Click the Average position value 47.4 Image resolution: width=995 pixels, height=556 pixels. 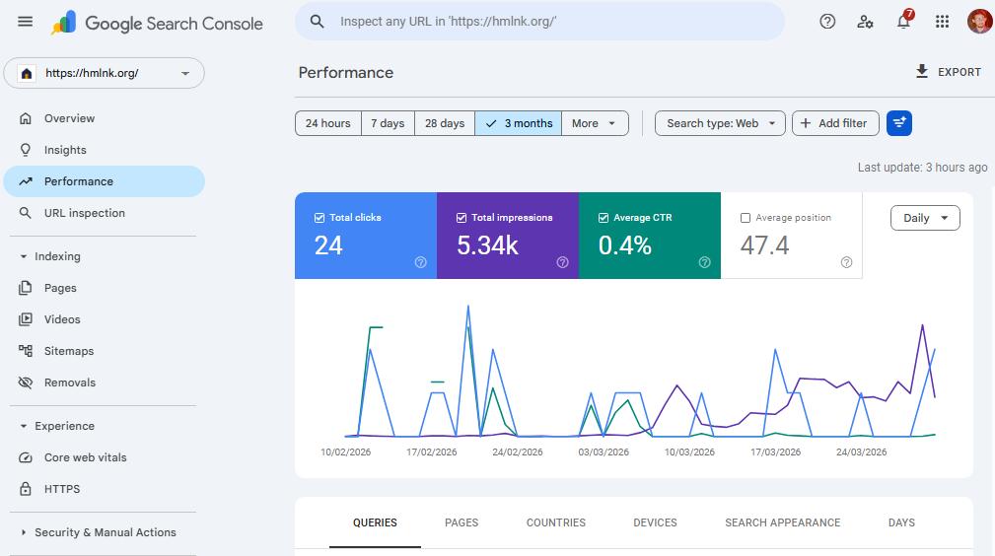click(x=764, y=245)
